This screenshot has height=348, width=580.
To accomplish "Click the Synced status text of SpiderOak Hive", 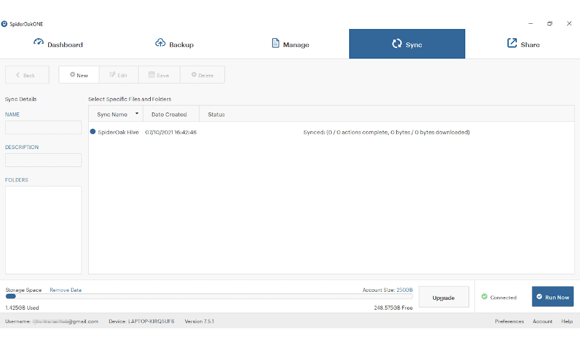I will 386,132.
